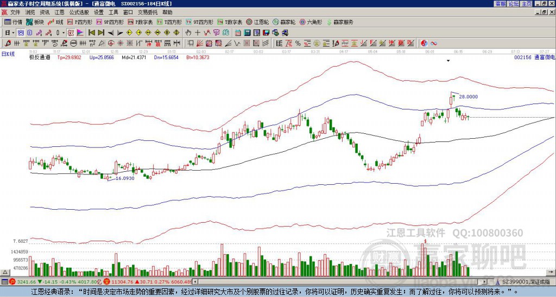Click the 极反通道 indicator name
556x297 pixels.
(40, 57)
